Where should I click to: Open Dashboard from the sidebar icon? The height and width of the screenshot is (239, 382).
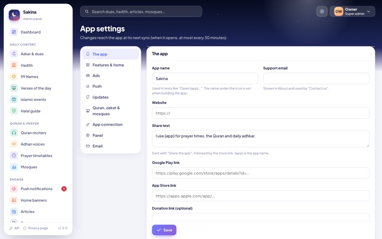[x=14, y=32]
